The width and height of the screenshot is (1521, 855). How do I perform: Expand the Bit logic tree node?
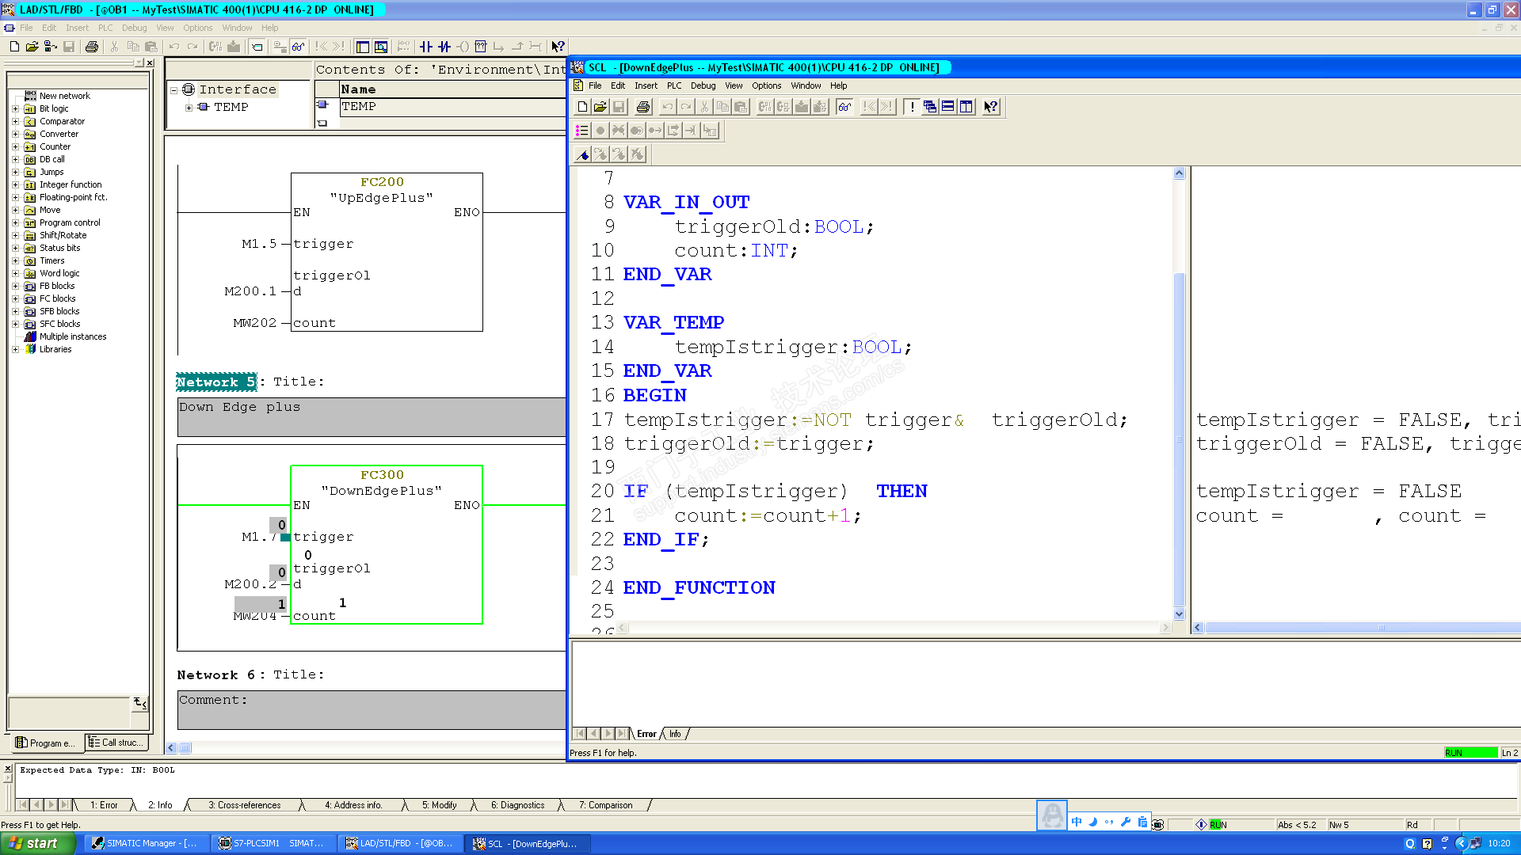pyautogui.click(x=15, y=108)
